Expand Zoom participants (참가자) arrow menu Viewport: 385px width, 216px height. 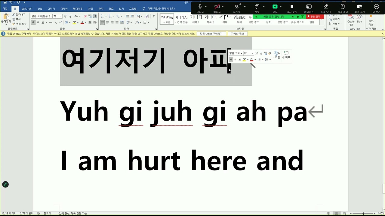245,7
